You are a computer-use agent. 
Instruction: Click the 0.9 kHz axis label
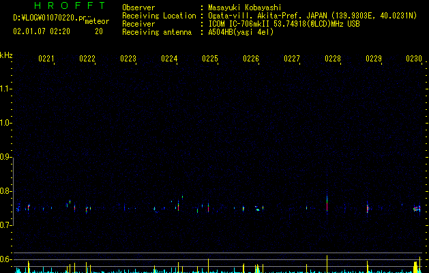(x=5, y=157)
